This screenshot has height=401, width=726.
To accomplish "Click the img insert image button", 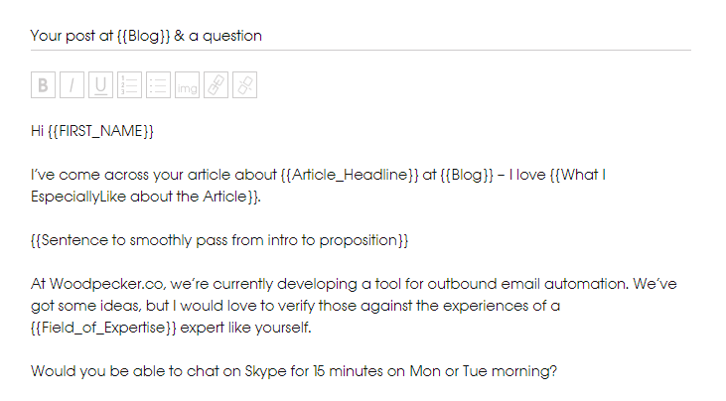I will (x=187, y=86).
